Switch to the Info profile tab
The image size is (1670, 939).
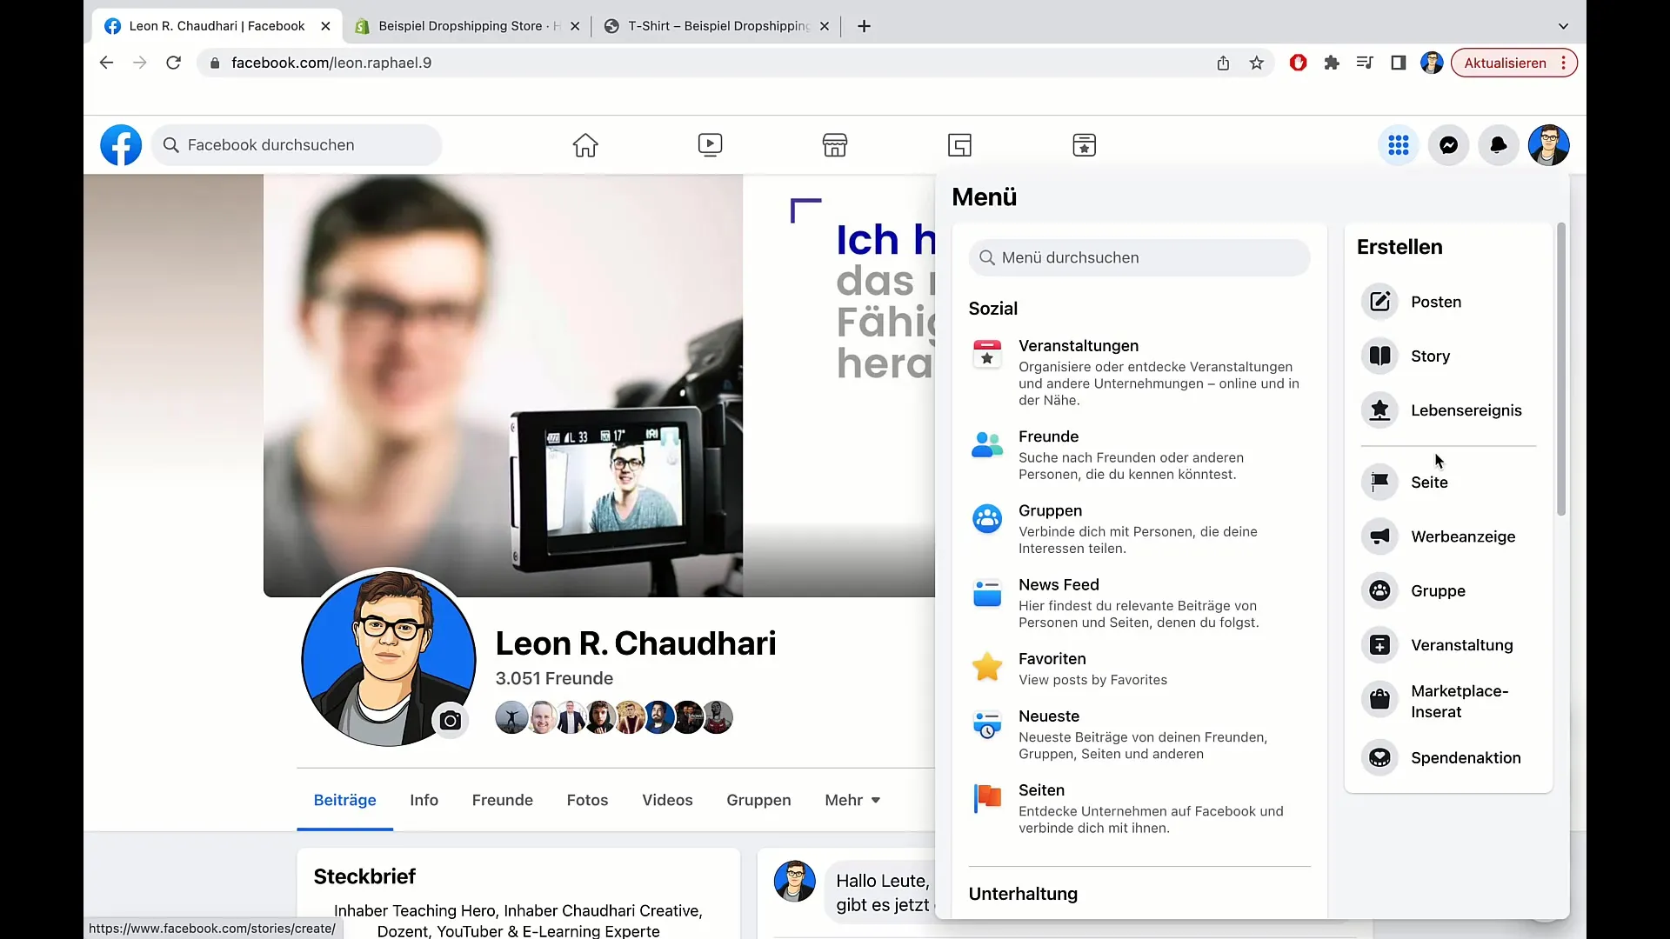point(424,800)
